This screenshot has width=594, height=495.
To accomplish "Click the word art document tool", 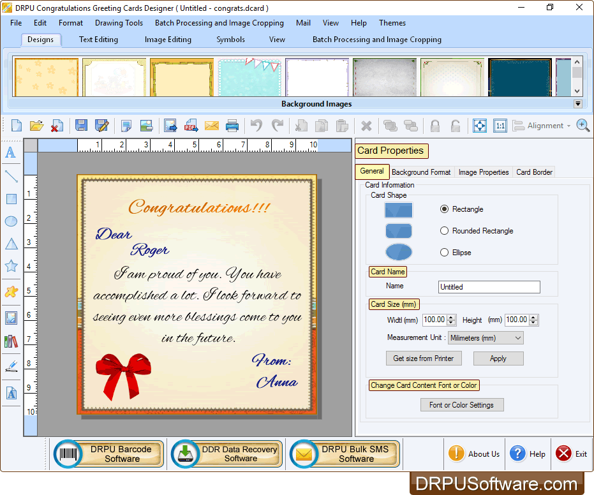I will tap(11, 393).
